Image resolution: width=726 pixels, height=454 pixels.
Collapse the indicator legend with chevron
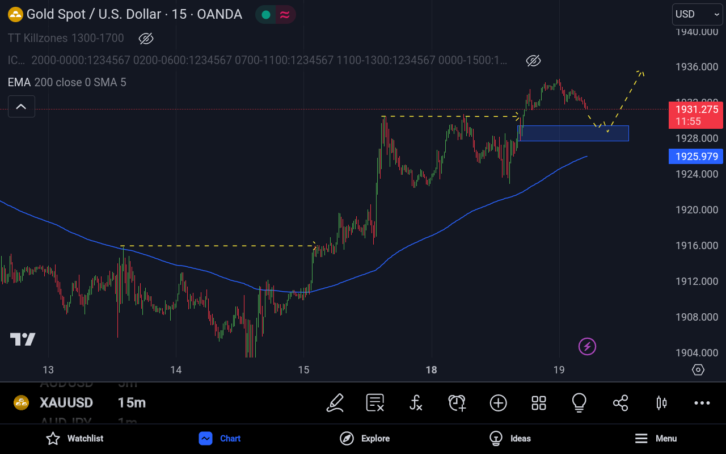[21, 107]
